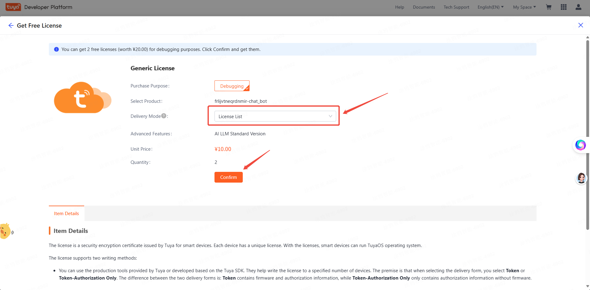Open the apps grid menu icon
Screen dimensions: 590x290
(x=564, y=7)
